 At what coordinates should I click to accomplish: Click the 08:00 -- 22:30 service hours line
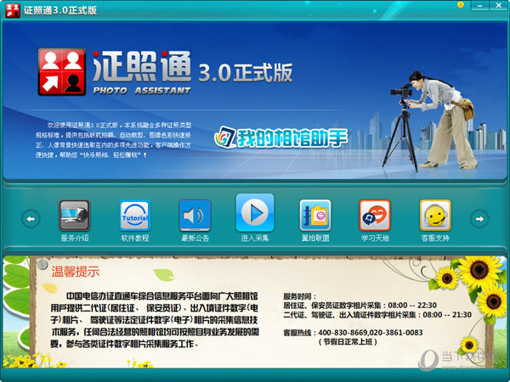pos(360,306)
